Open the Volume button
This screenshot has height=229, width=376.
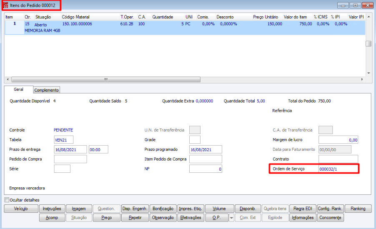[219, 209]
